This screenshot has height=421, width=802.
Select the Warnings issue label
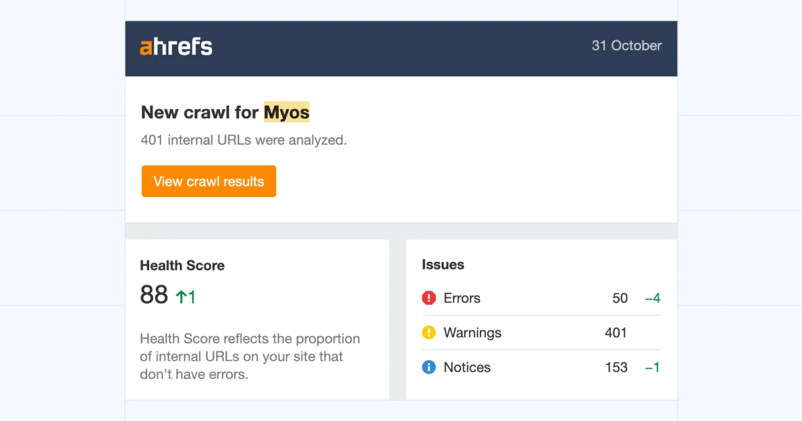[x=473, y=333]
